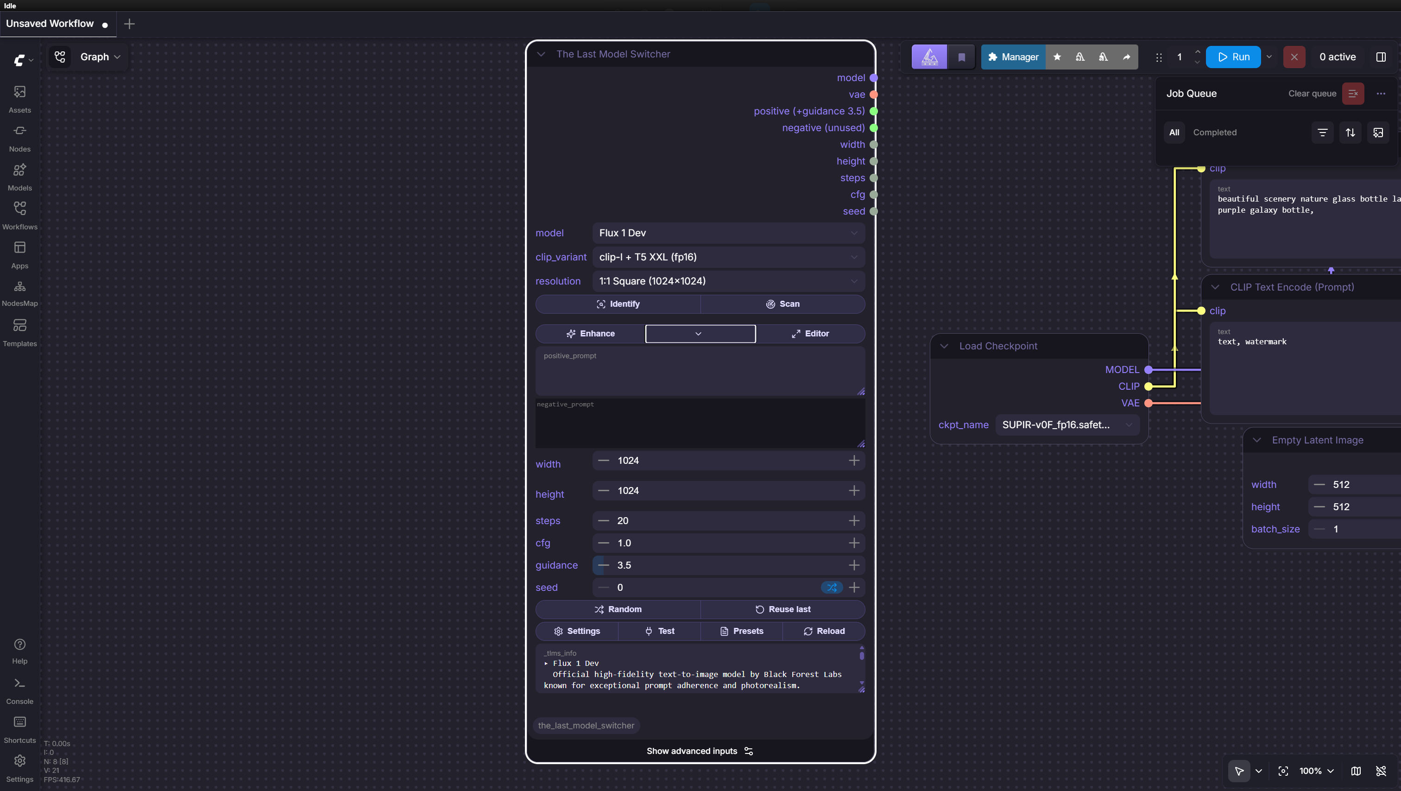
Task: Open the resolution dropdown
Action: (728, 281)
